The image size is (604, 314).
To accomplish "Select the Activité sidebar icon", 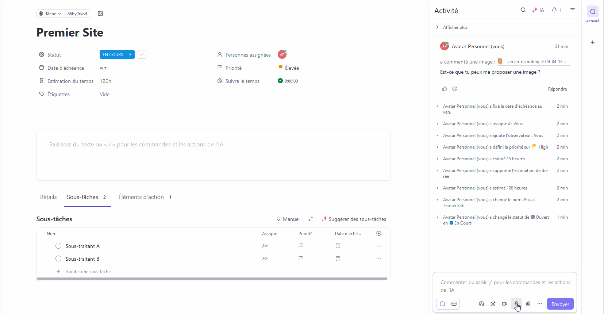I will coord(593,11).
